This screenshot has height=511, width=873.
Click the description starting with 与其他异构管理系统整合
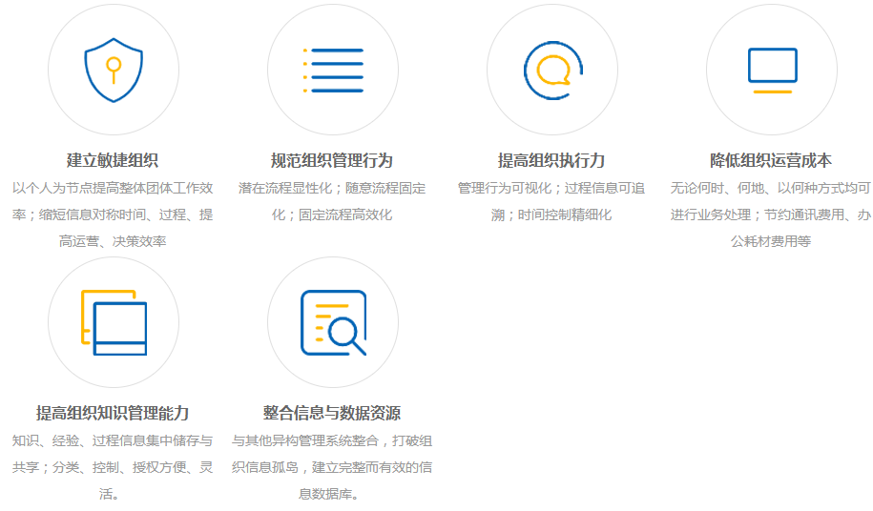tap(332, 467)
